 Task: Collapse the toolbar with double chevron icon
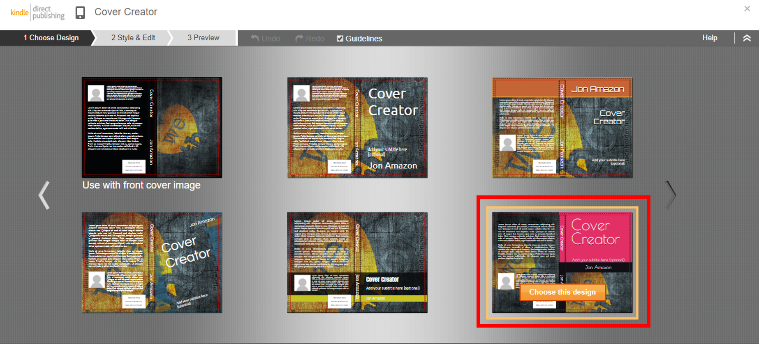(747, 38)
